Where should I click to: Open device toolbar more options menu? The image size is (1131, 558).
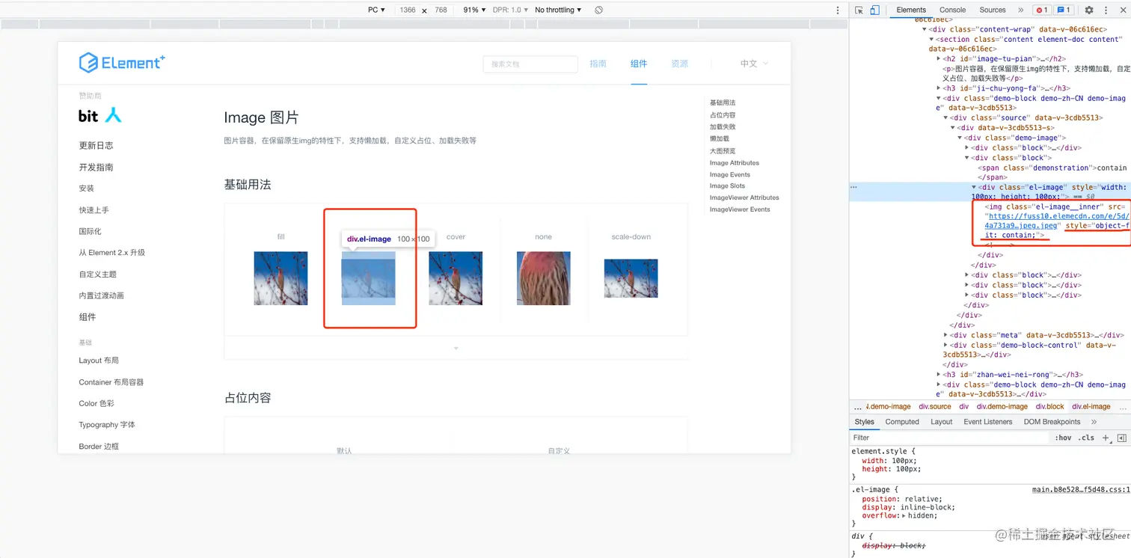pos(838,10)
